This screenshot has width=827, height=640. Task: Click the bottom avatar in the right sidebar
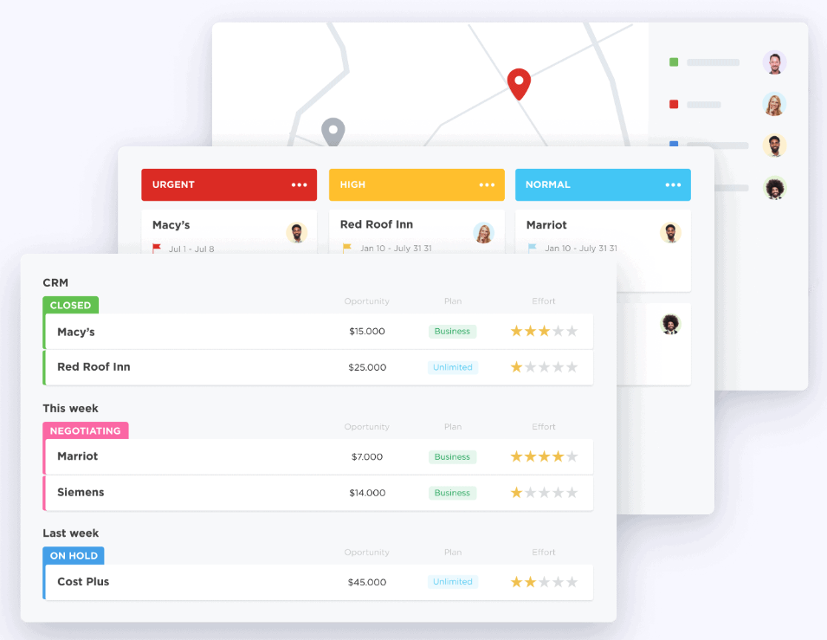coord(774,188)
